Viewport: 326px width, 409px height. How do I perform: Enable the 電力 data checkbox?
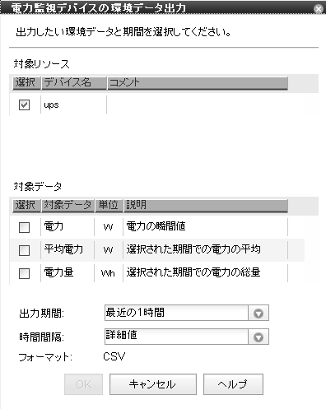24,227
